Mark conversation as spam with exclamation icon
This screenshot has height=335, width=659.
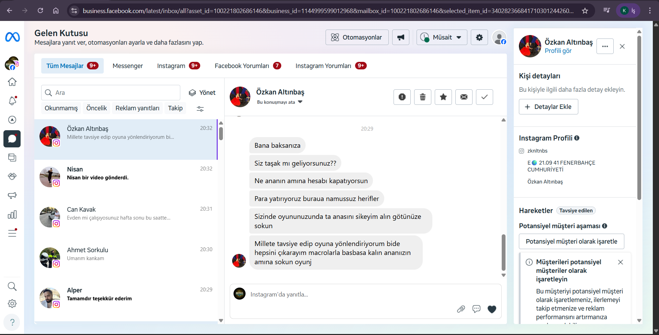click(402, 97)
